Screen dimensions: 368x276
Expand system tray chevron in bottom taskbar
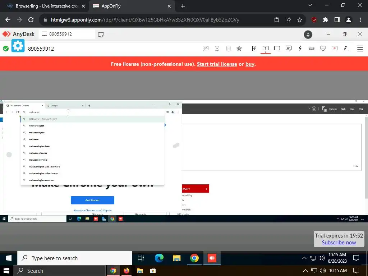(305, 271)
